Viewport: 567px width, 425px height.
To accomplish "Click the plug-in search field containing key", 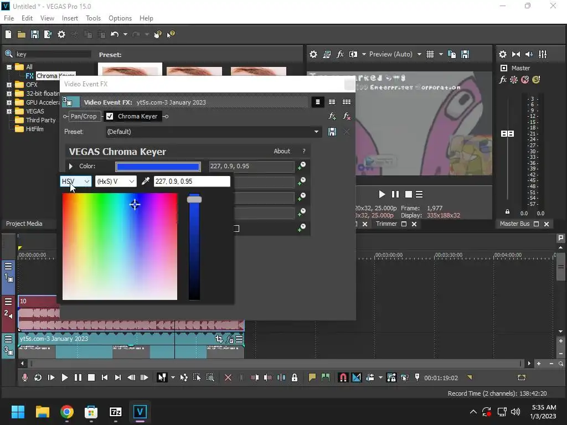I will click(x=53, y=54).
